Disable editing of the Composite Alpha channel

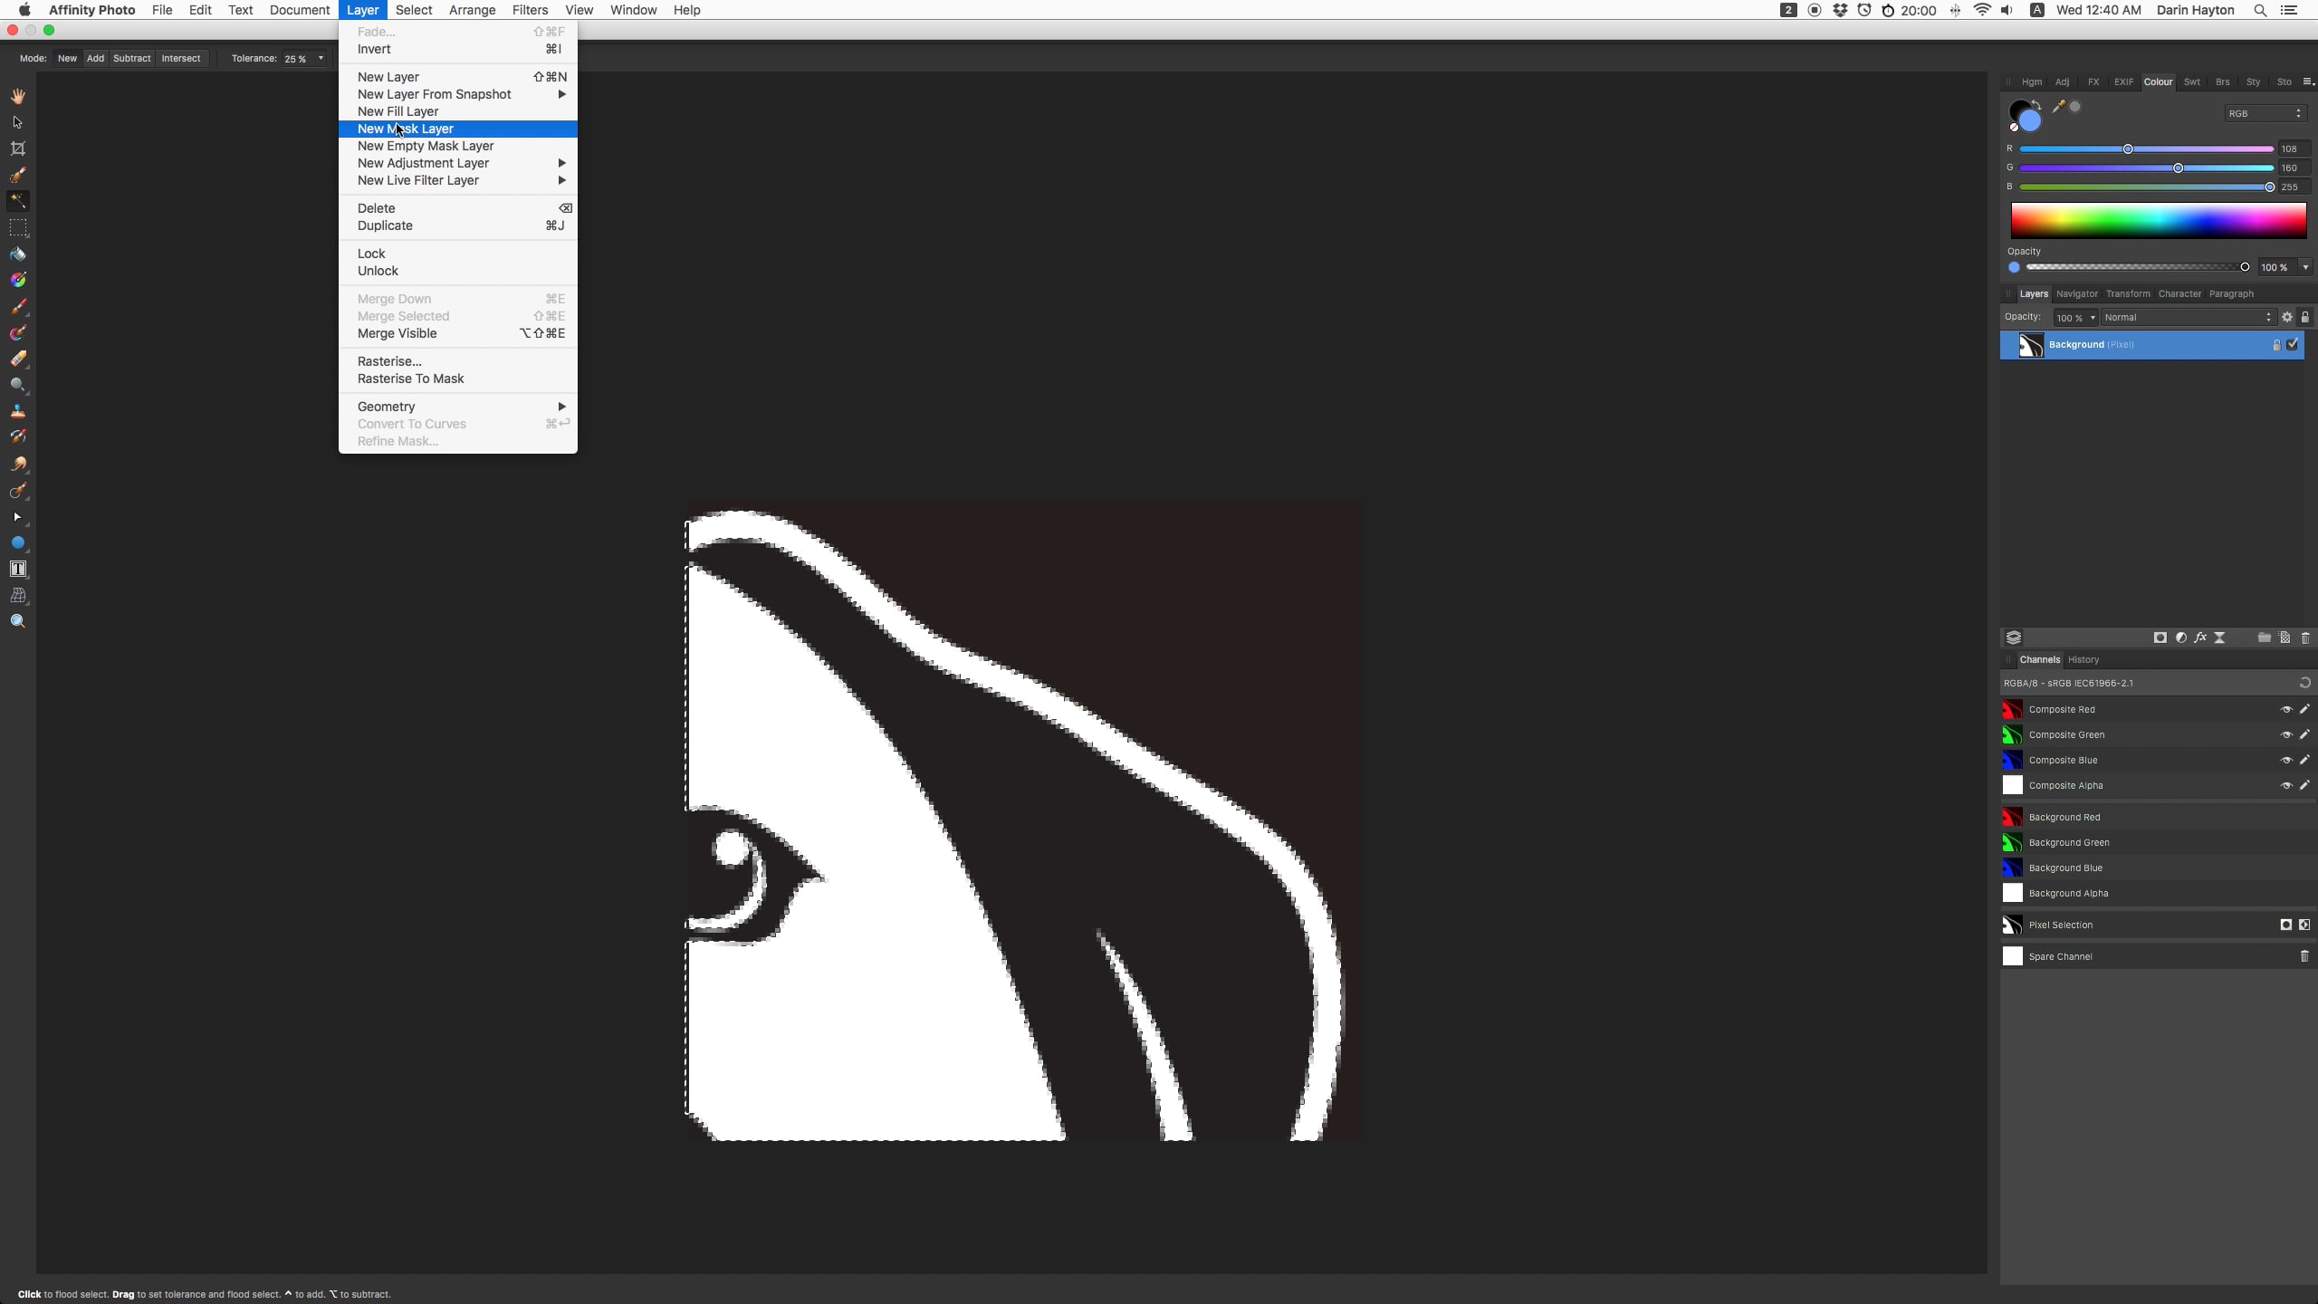tap(2304, 785)
